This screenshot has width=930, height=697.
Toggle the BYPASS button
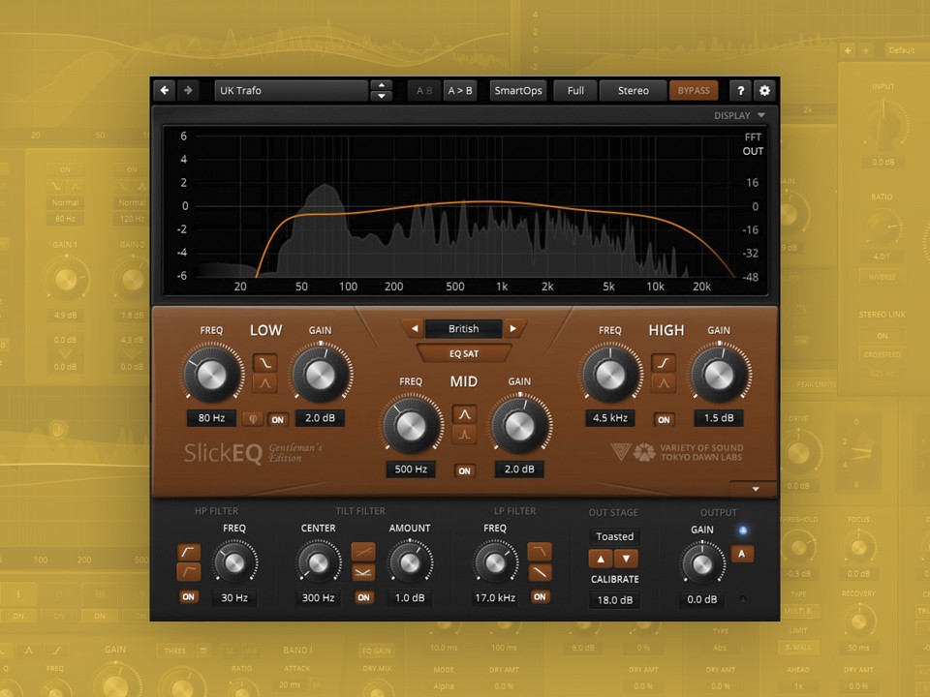pyautogui.click(x=694, y=91)
